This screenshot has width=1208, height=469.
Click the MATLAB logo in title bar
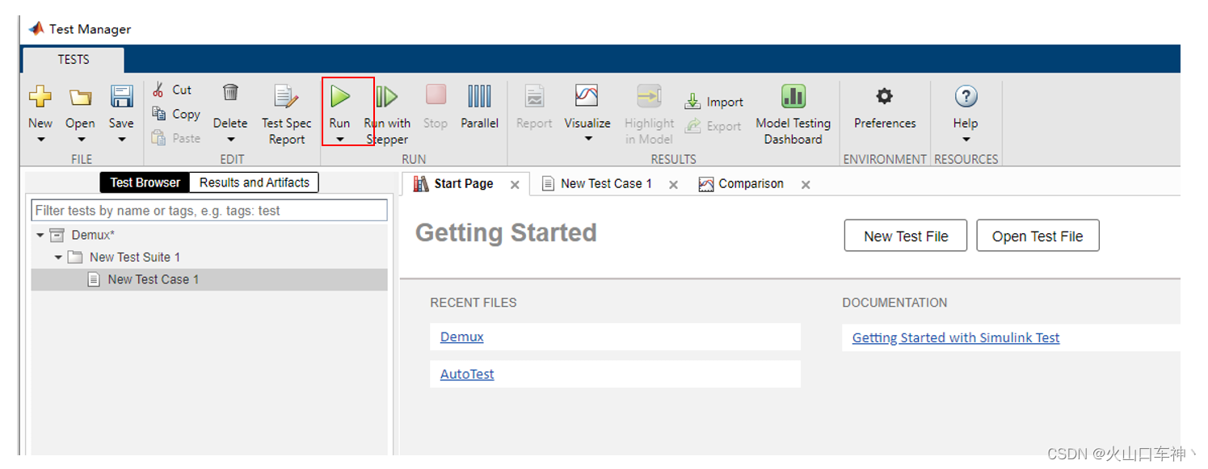(x=36, y=28)
